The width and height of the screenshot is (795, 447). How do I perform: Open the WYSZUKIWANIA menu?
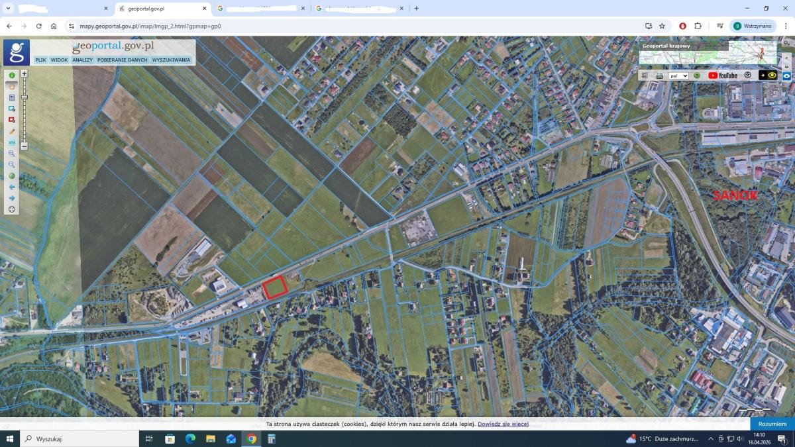point(171,60)
